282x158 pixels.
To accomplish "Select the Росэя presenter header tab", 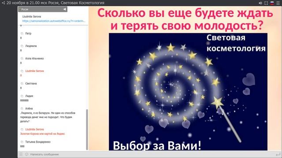I will pos(43,9).
